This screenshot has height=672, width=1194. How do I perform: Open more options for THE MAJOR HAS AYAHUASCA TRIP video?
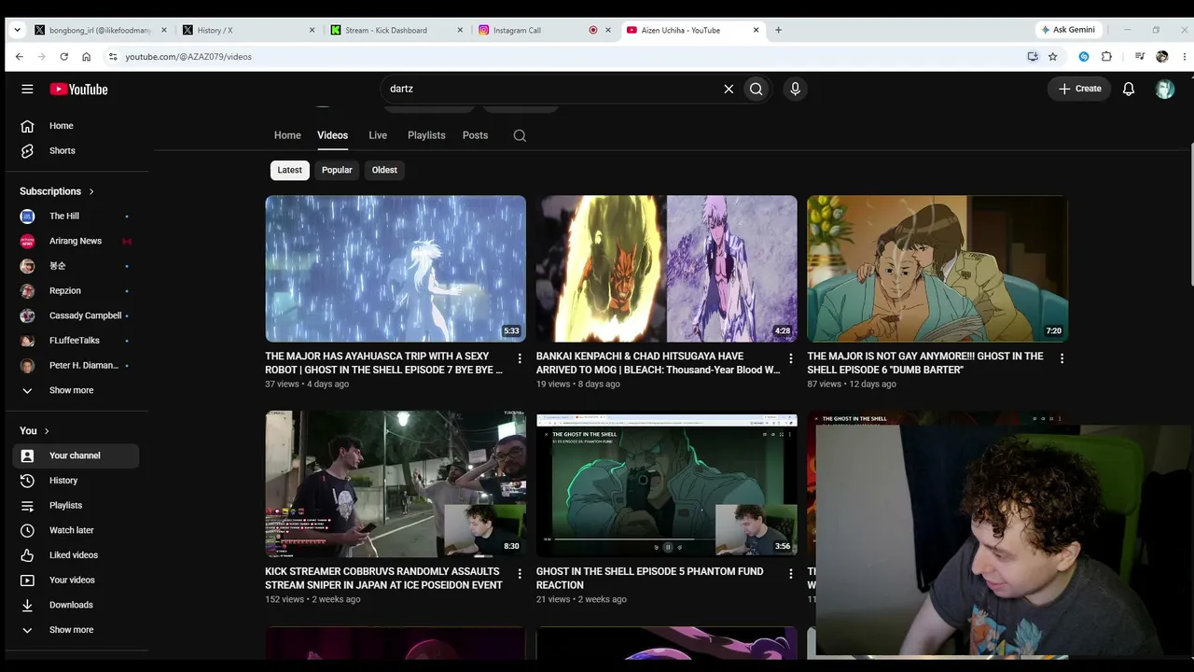click(x=520, y=358)
